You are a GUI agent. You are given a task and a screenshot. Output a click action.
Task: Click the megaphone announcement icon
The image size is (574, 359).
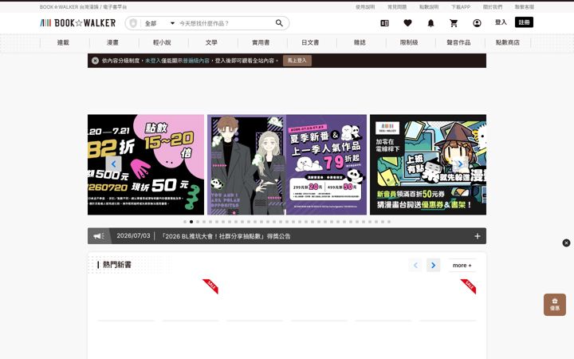point(98,236)
